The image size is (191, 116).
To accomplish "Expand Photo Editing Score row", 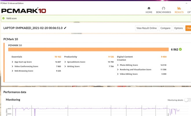I will tap(118, 65).
